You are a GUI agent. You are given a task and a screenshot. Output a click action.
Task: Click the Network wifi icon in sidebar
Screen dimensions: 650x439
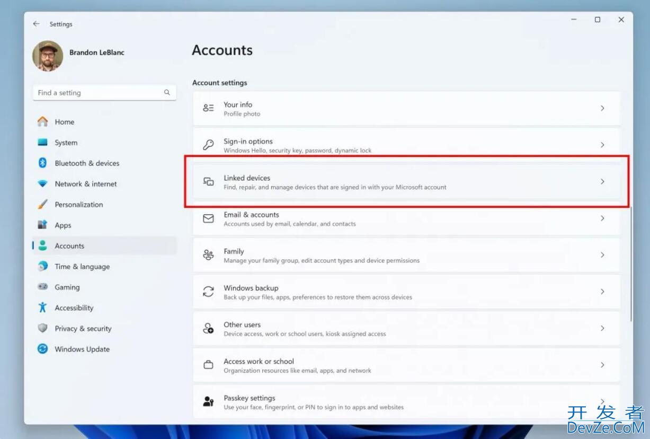click(x=43, y=183)
